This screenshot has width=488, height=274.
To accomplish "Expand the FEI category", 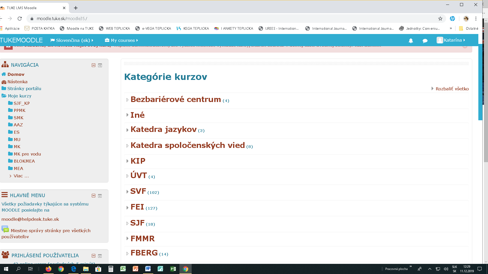I will [127, 208].
